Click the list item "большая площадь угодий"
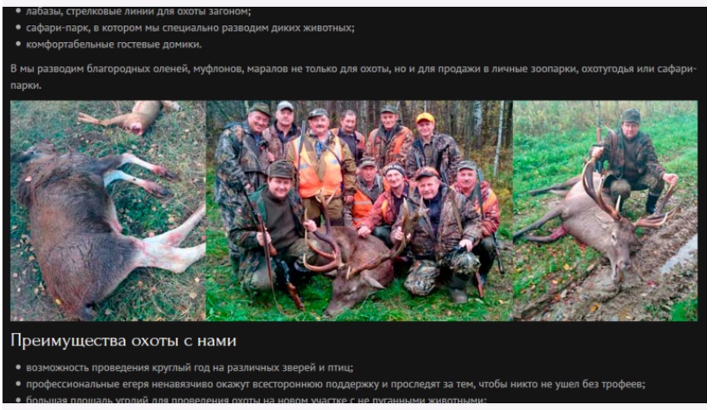 tap(256, 400)
